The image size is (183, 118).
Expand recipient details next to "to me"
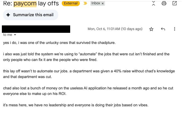[x=15, y=35]
